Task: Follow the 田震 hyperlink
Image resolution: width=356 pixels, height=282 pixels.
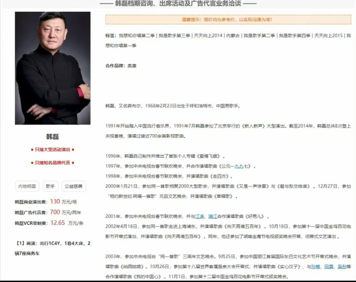Action: [329, 267]
